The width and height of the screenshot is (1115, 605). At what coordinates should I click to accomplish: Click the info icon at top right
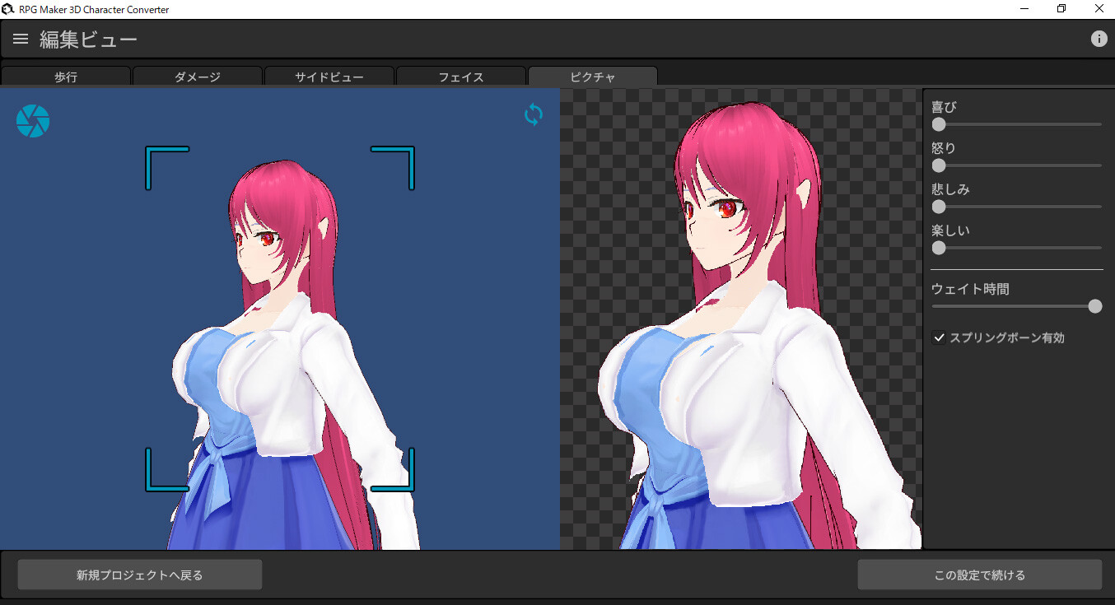[x=1099, y=38]
